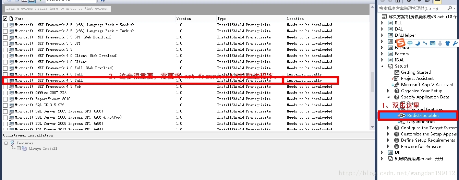The width and height of the screenshot is (459, 180).
Task: Collapse the Setup1 project node
Action: coord(383,66)
